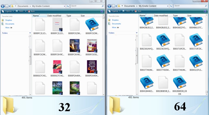Click Views button in right window toolbar
Image resolution: width=209 pixels, height=115 pixels.
tap(126, 11)
